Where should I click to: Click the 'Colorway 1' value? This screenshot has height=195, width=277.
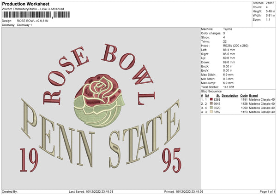click(x=24, y=25)
